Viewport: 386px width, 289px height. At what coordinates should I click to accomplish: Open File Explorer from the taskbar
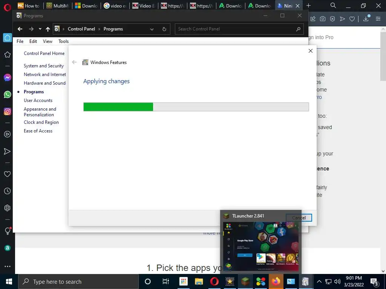pyautogui.click(x=199, y=281)
